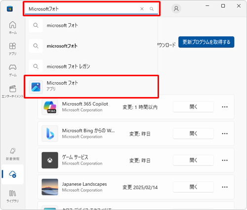
Task: Click the Microsoft フォト app icon
Action: click(x=36, y=87)
